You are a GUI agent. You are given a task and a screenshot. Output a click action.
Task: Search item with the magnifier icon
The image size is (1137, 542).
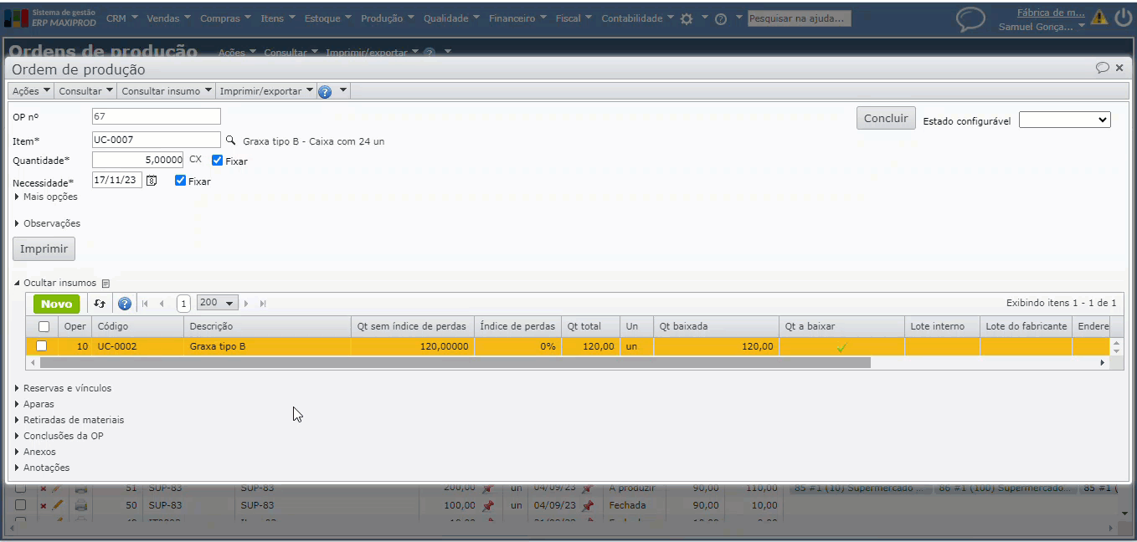pos(230,141)
